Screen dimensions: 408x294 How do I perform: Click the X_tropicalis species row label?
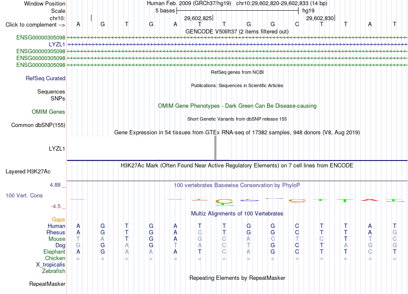pos(51,265)
